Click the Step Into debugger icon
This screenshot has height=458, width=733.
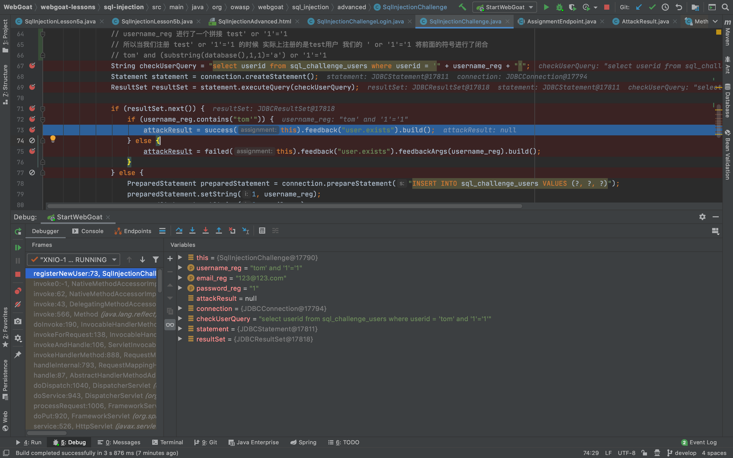(192, 231)
